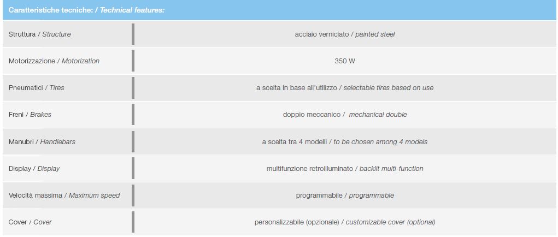Click the Caratteristiche tecniche header bar

tap(279, 10)
